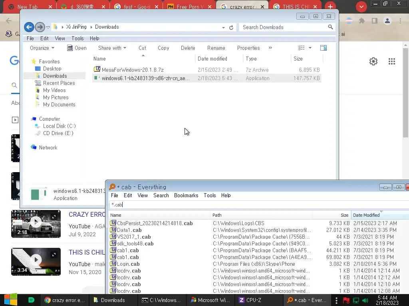
Task: Select Network in navigation pane
Action: [x=48, y=147]
